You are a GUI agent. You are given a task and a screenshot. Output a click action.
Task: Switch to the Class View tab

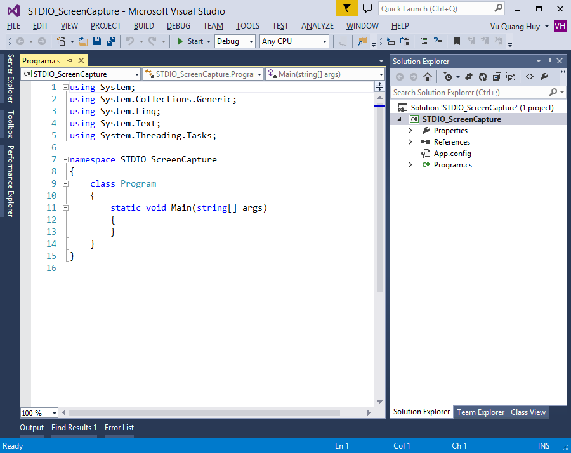528,412
